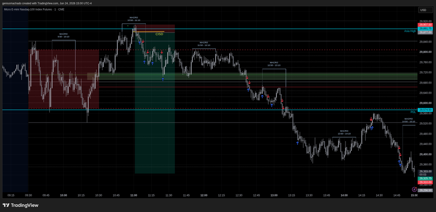The width and height of the screenshot is (436, 212).
Task: Click the cyan 29,574.50 price label
Action: point(425,110)
